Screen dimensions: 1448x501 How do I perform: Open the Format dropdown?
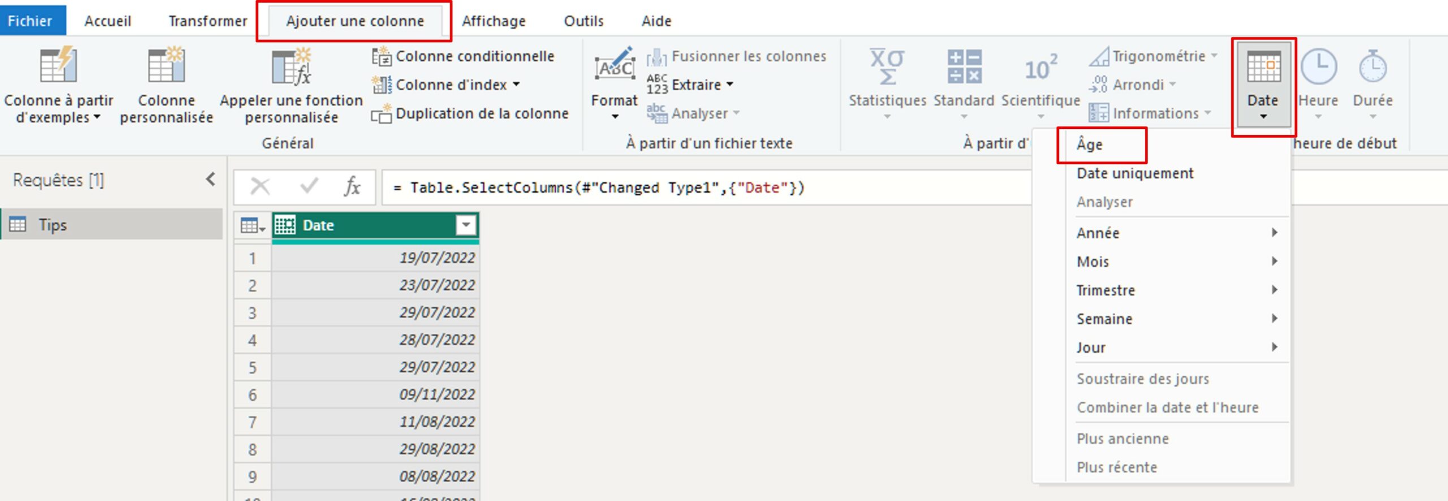pos(614,84)
